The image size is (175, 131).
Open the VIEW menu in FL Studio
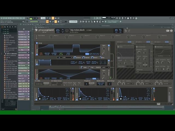pyautogui.click(x=13, y=18)
